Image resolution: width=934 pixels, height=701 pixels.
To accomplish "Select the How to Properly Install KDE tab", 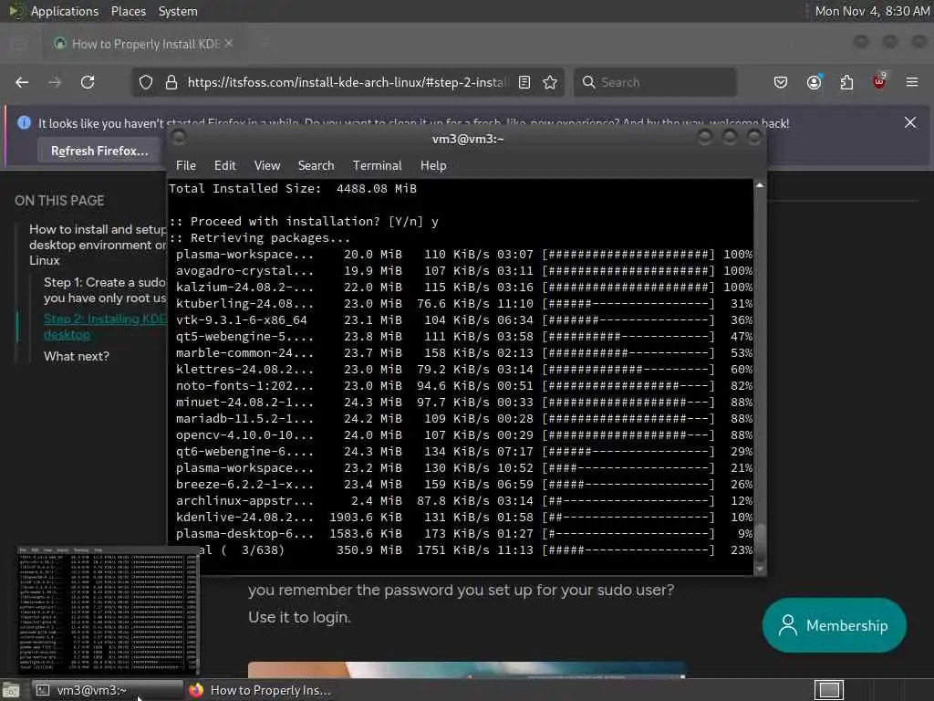I will click(143, 44).
